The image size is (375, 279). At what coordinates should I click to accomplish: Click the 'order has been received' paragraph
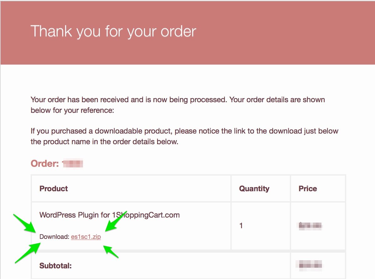click(178, 105)
